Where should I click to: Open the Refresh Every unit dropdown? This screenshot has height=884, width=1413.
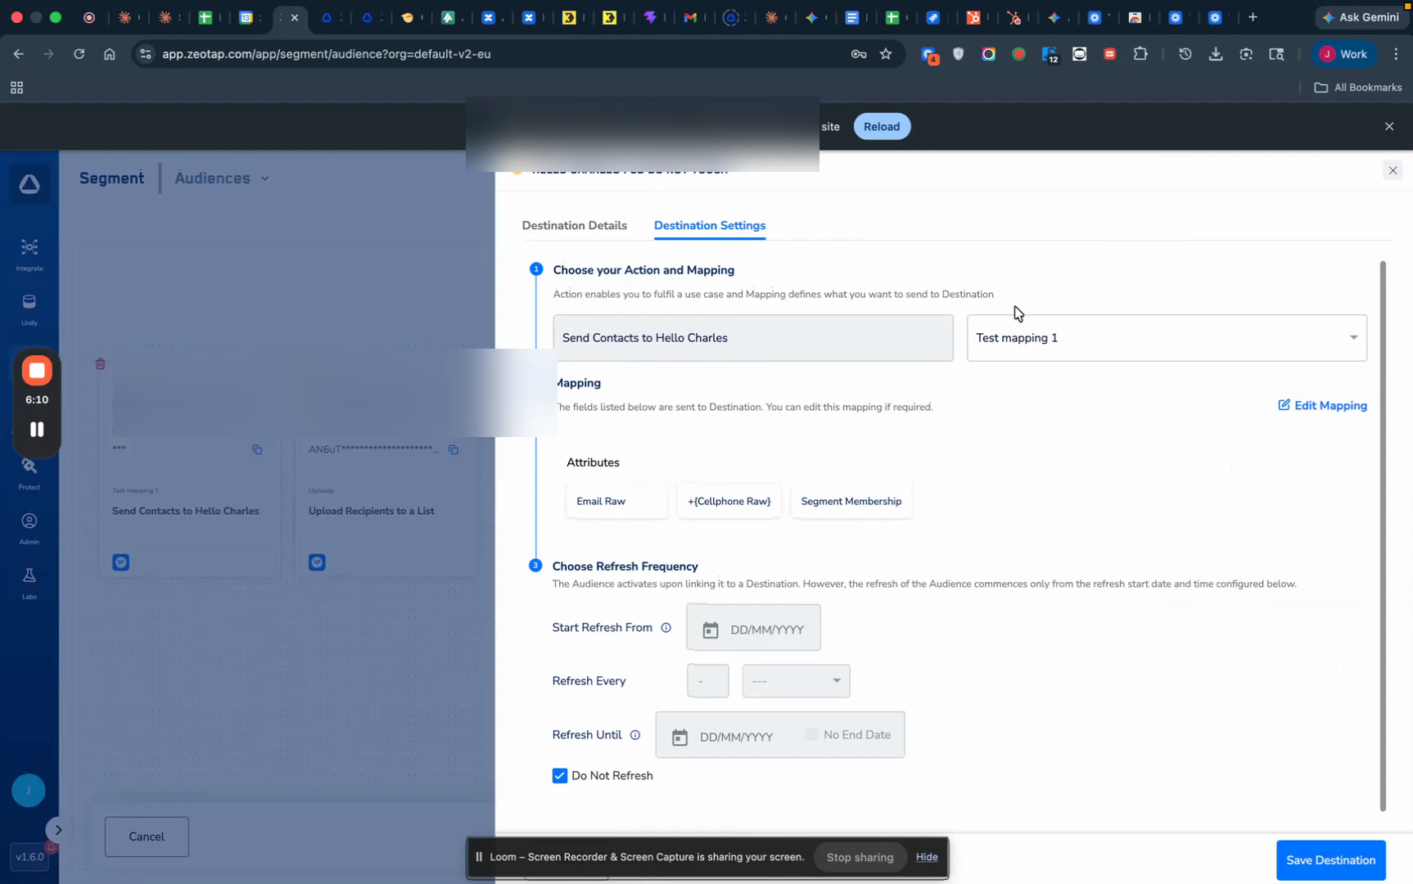[x=796, y=681]
